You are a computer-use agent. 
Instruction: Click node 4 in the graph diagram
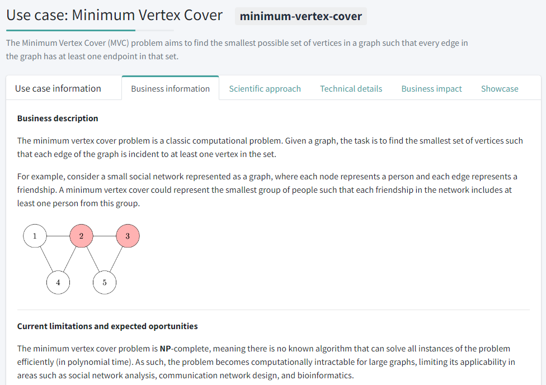58,282
